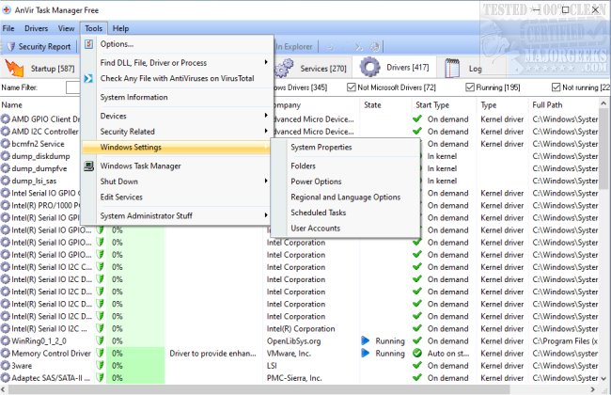This screenshot has width=611, height=395.
Task: Open the Security Report toolbar button
Action: (39, 46)
